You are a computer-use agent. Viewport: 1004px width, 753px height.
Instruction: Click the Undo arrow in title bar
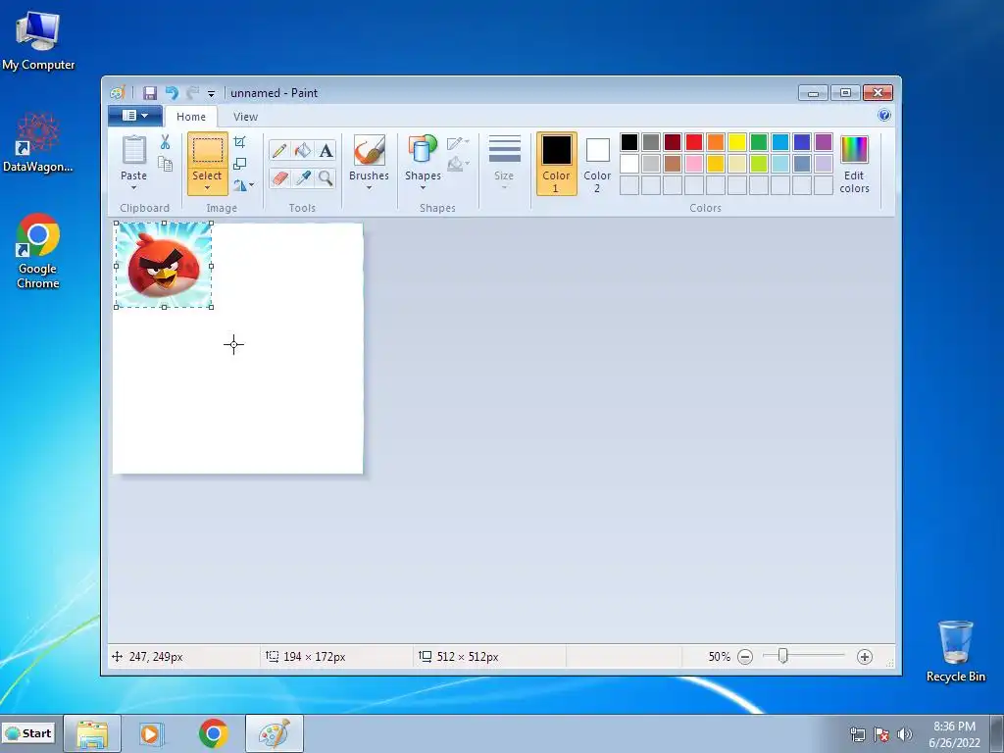(171, 93)
